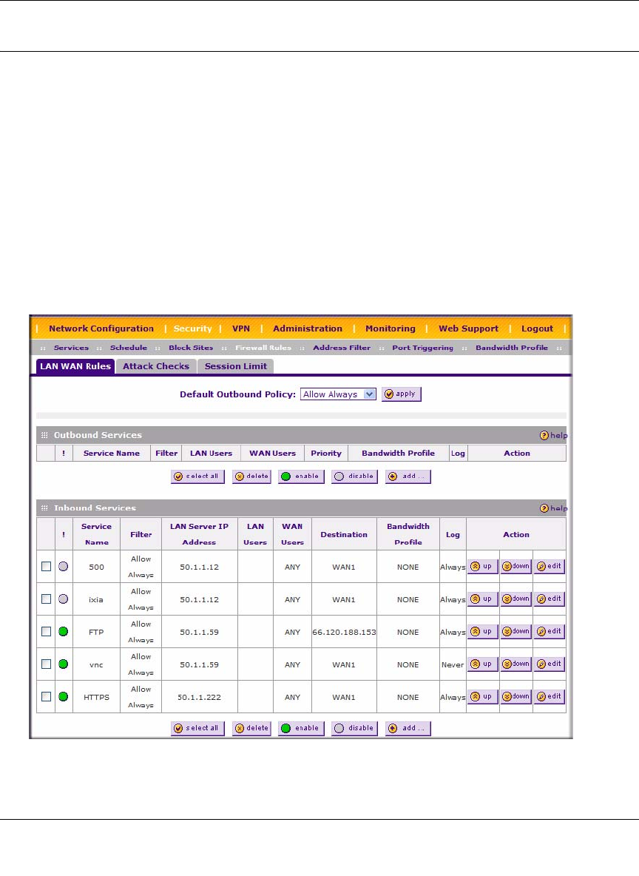Check the box for the FTP rule
This screenshot has height=876, width=639.
tap(47, 631)
